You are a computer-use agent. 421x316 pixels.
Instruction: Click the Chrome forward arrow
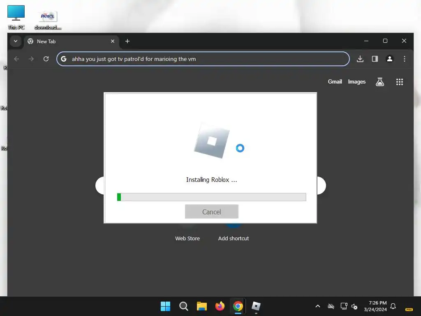tap(31, 59)
